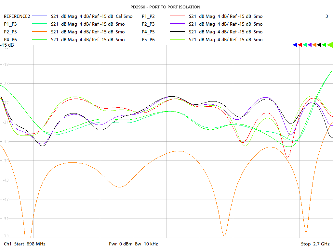Select the lime P5_P6 reference-level arrow marker
This screenshot has width=333, height=249.
[x=329, y=45]
